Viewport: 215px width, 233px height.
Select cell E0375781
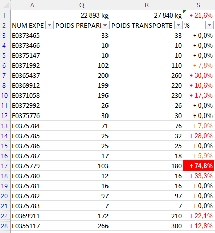click(x=32, y=186)
